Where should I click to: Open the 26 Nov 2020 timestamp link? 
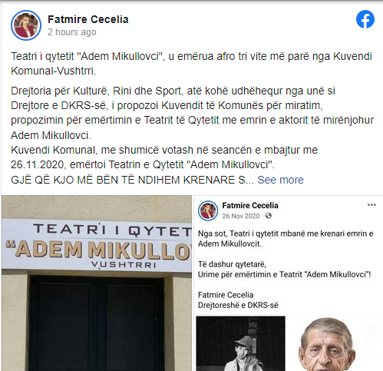(x=241, y=216)
